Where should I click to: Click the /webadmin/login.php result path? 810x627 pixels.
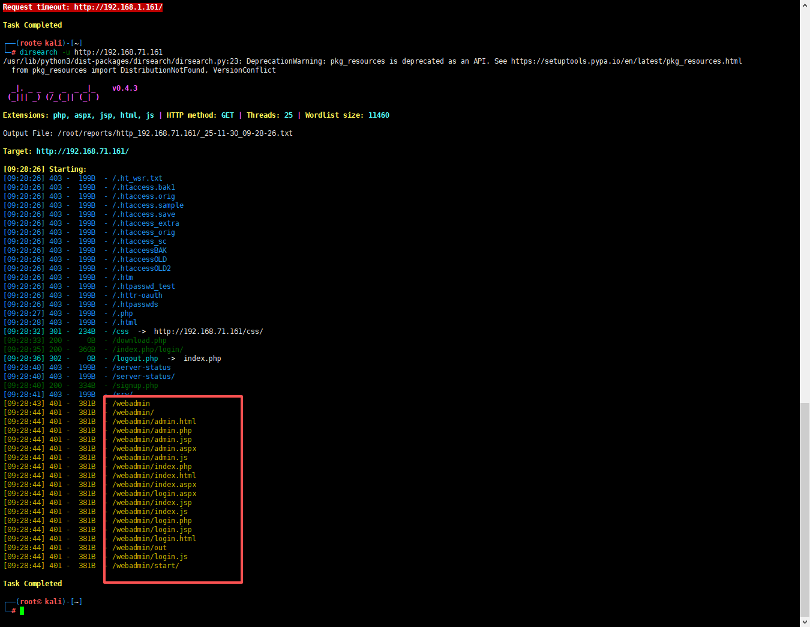(152, 521)
